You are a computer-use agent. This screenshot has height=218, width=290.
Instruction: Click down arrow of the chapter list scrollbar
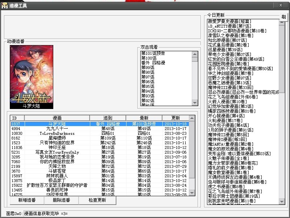195,103
